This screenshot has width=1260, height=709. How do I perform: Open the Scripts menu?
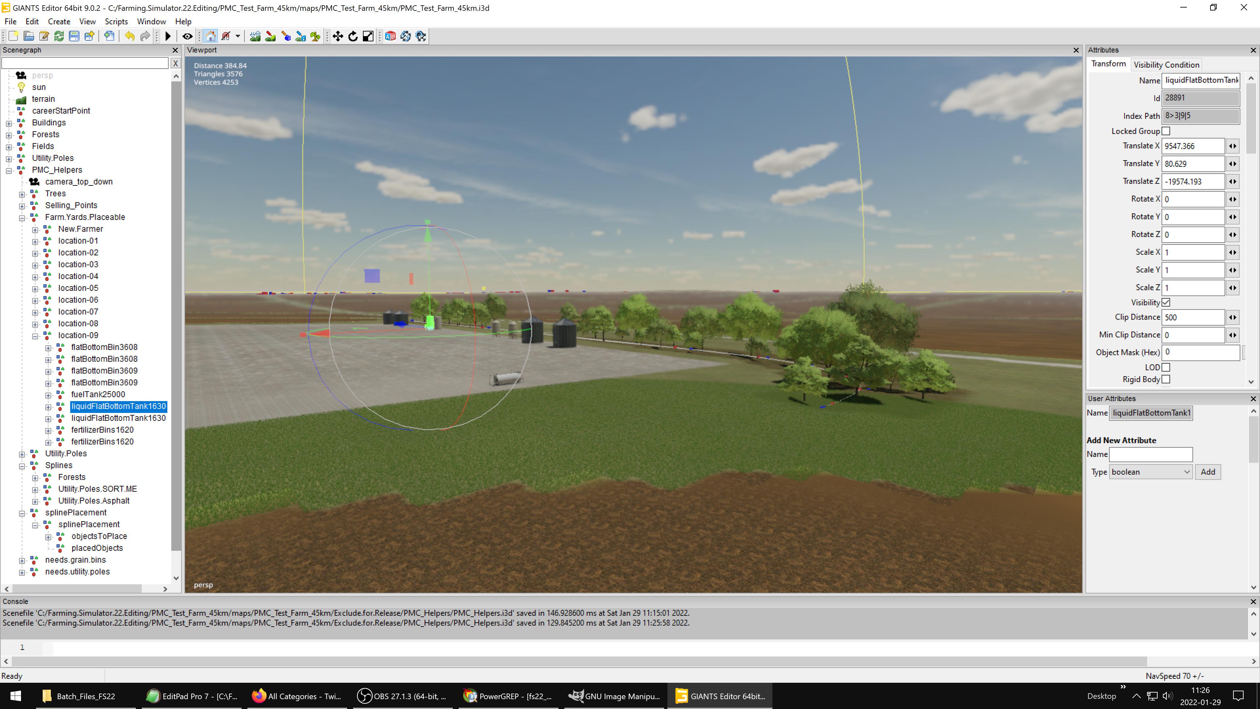116,22
